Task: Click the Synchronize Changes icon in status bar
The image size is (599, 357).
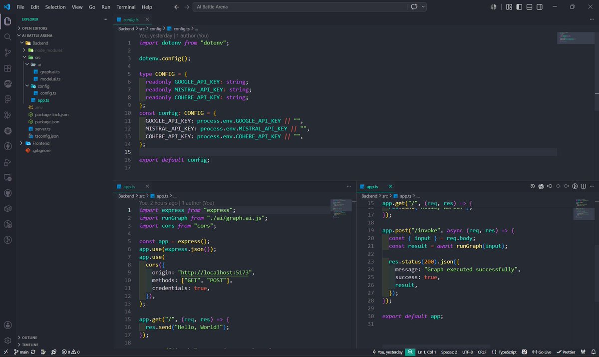Action: [33, 352]
